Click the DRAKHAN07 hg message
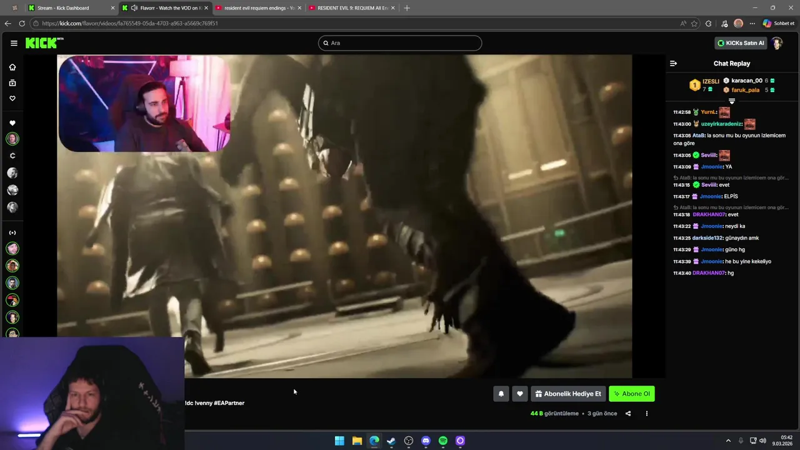This screenshot has width=800, height=450. pyautogui.click(x=731, y=272)
